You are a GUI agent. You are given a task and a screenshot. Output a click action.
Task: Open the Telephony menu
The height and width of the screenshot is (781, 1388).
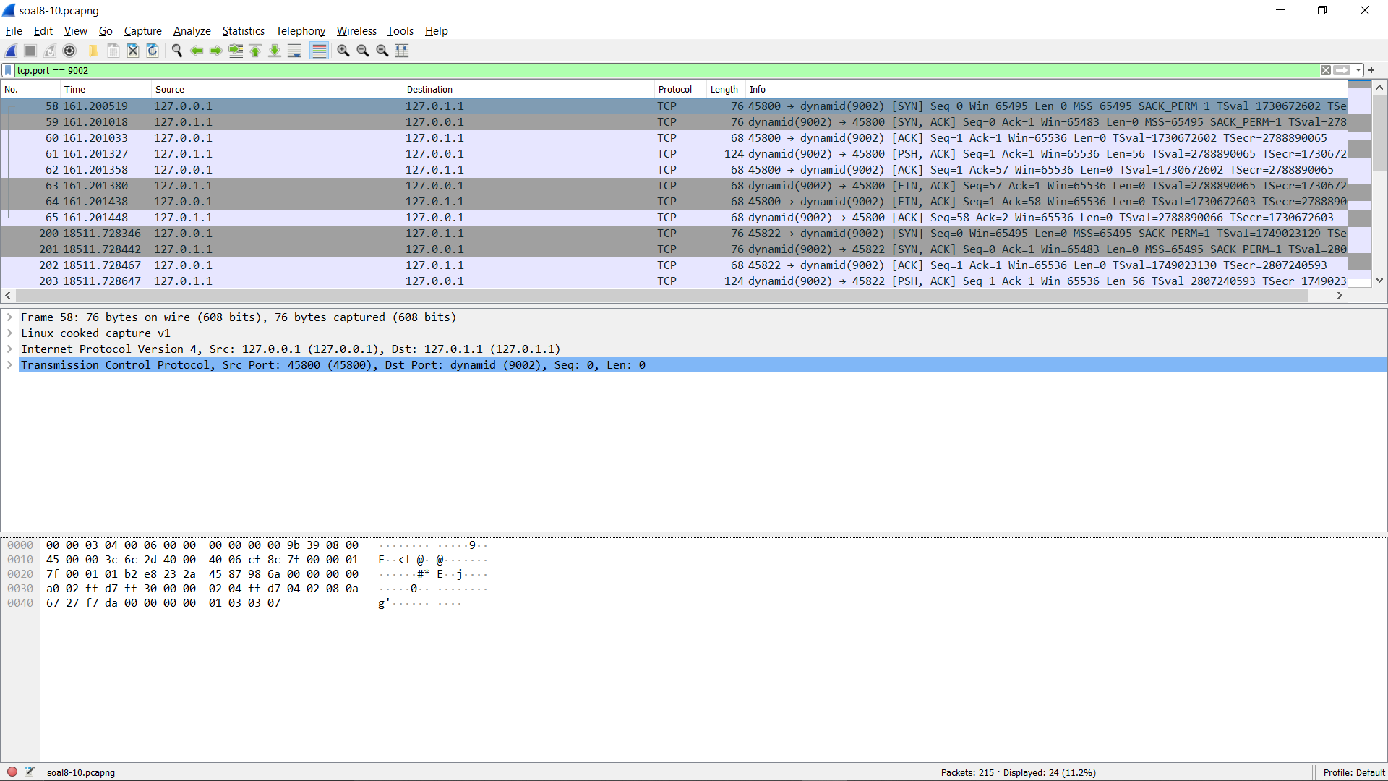tap(300, 31)
